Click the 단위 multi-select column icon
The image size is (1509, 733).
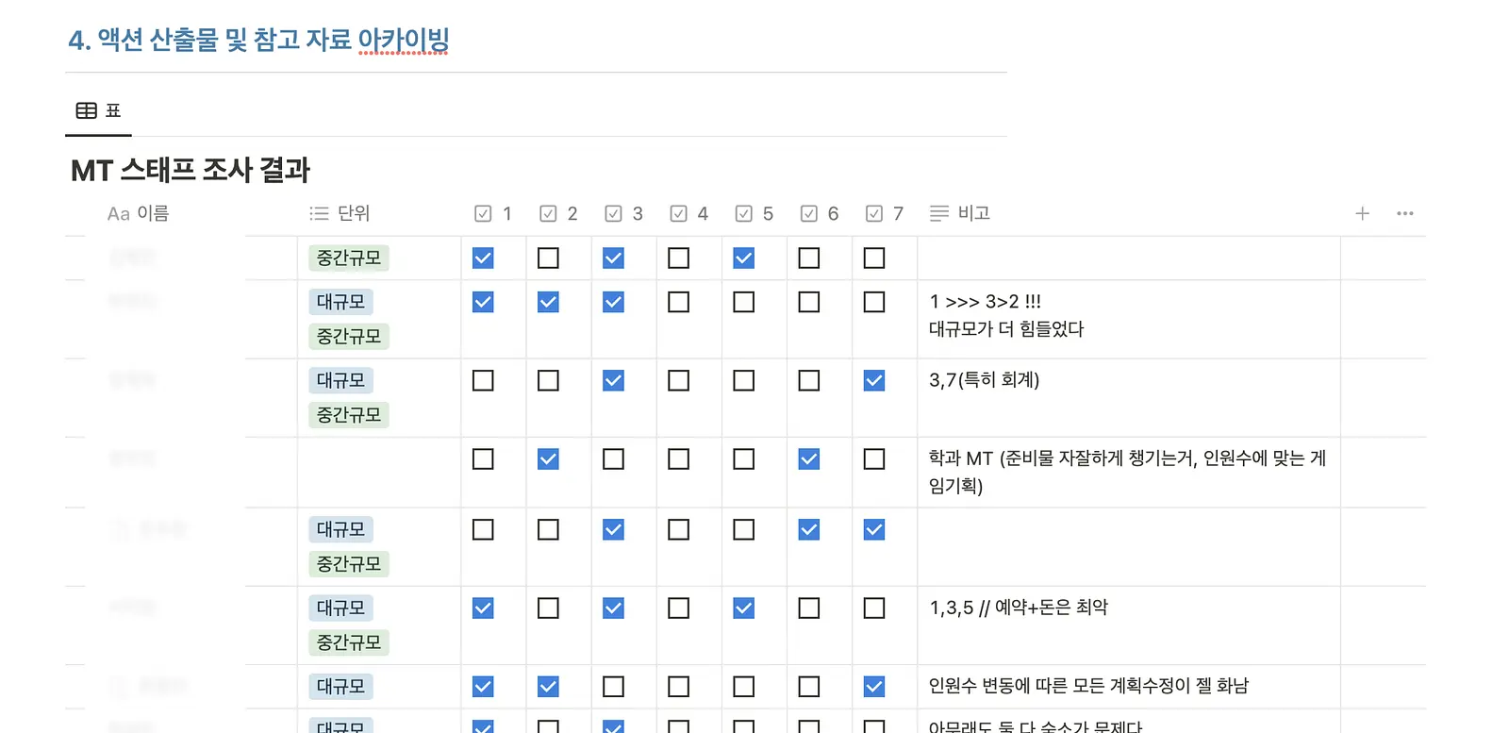(319, 213)
